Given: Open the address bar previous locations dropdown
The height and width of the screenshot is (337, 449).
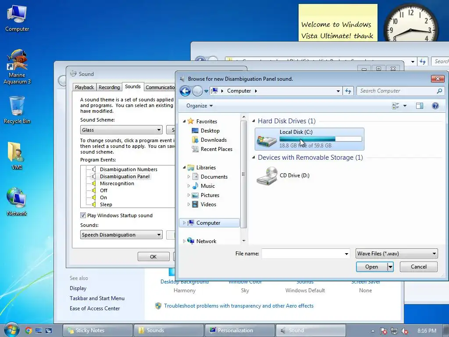Looking at the screenshot, I should coord(338,91).
